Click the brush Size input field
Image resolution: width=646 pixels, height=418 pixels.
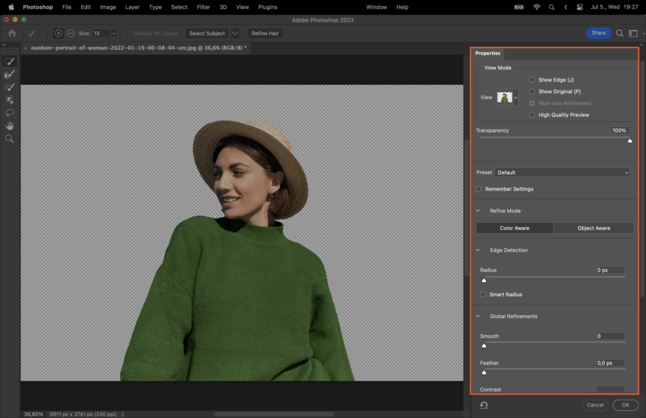(105, 33)
